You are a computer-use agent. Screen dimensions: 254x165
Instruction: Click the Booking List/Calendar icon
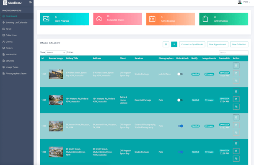[x=4, y=23]
